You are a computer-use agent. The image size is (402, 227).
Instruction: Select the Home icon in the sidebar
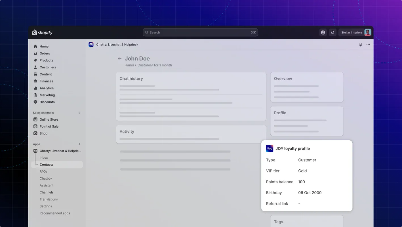pos(35,46)
